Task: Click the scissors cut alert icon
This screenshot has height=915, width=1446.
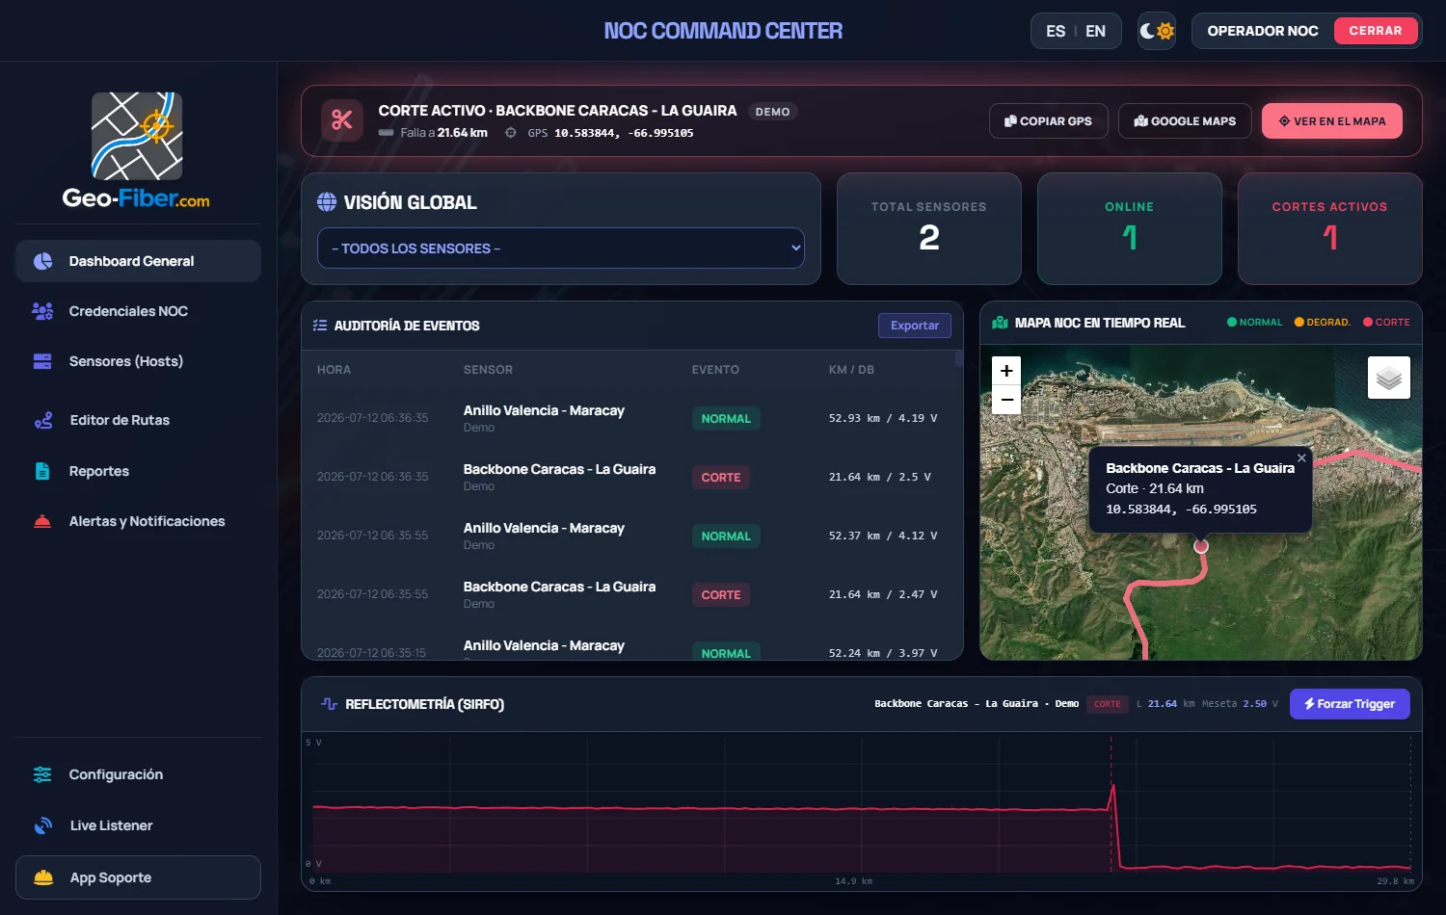Action: [342, 120]
